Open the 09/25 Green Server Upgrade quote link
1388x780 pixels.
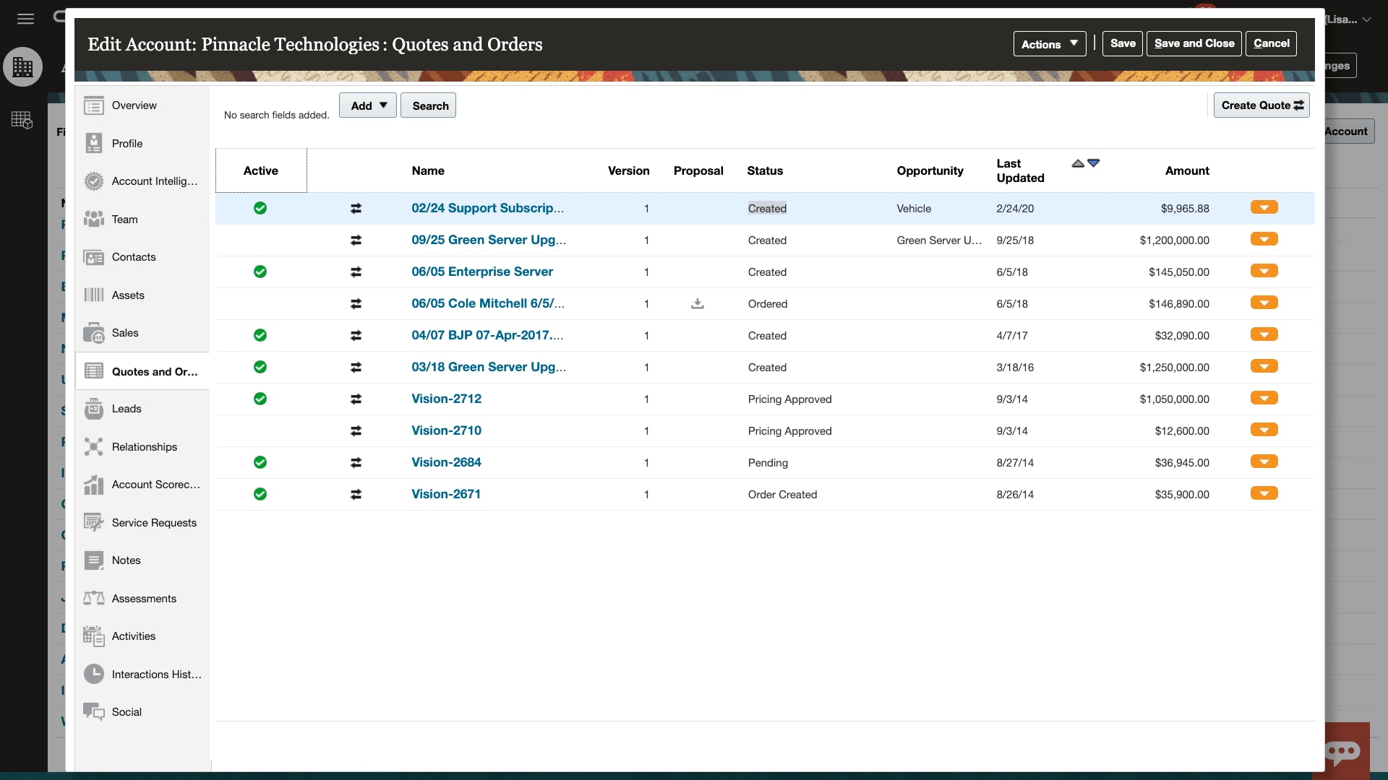click(488, 240)
